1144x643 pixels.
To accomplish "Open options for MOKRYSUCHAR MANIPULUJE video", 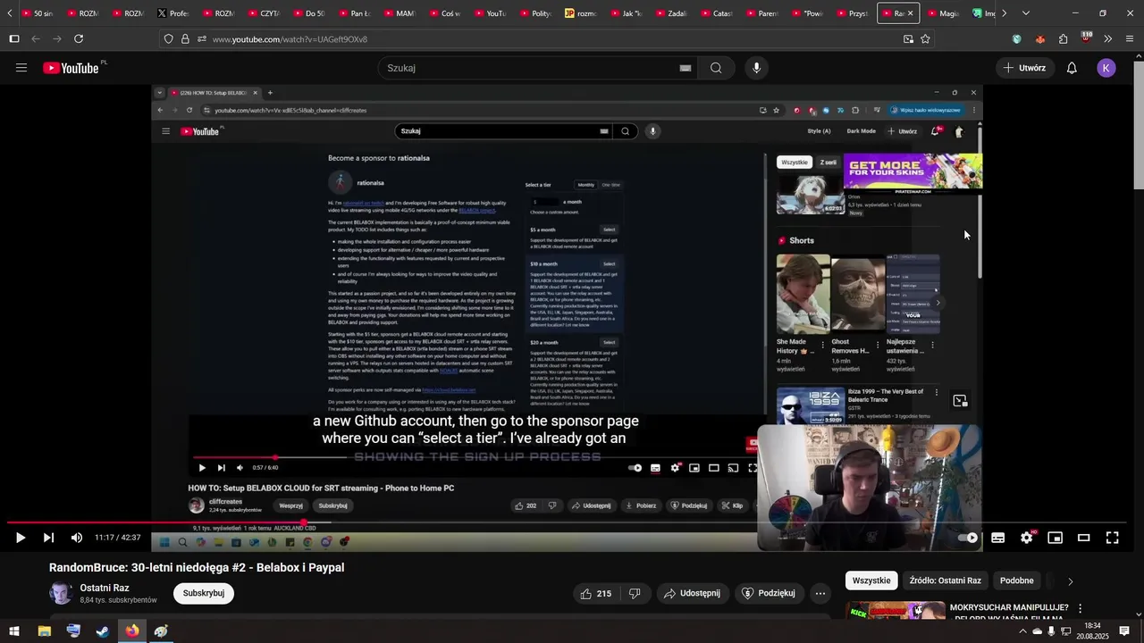I will click(x=1080, y=608).
